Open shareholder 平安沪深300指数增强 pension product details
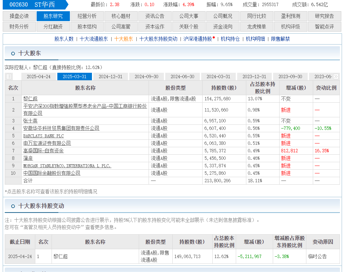343x272 pixels. [x=85, y=109]
